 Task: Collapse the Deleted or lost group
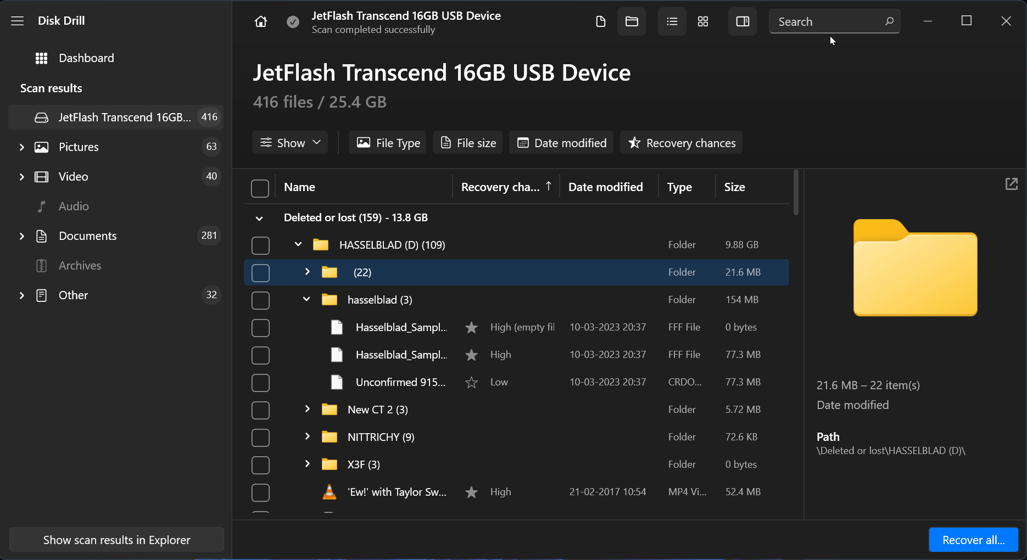pyautogui.click(x=259, y=219)
